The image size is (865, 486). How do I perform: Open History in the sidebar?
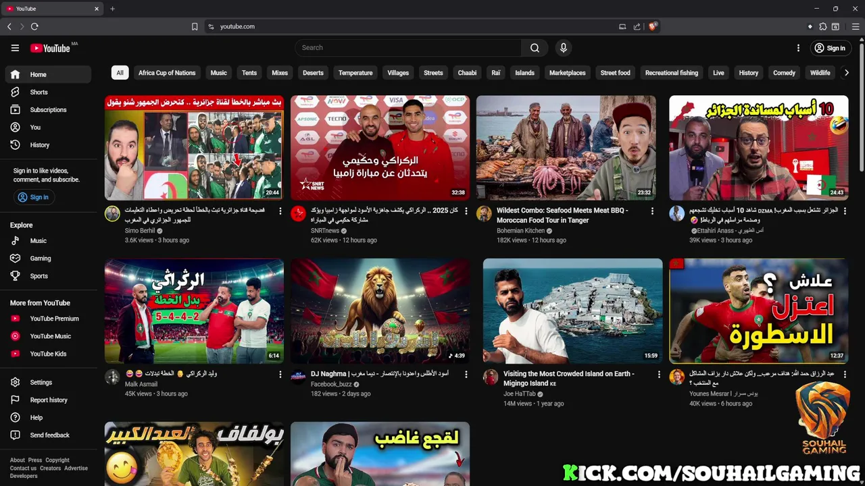(48, 144)
